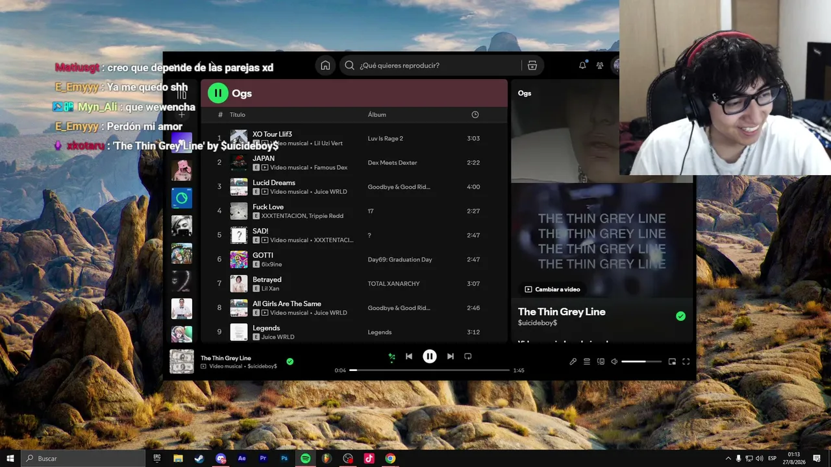Image resolution: width=831 pixels, height=467 pixels.
Task: Skip to the next track
Action: point(451,356)
